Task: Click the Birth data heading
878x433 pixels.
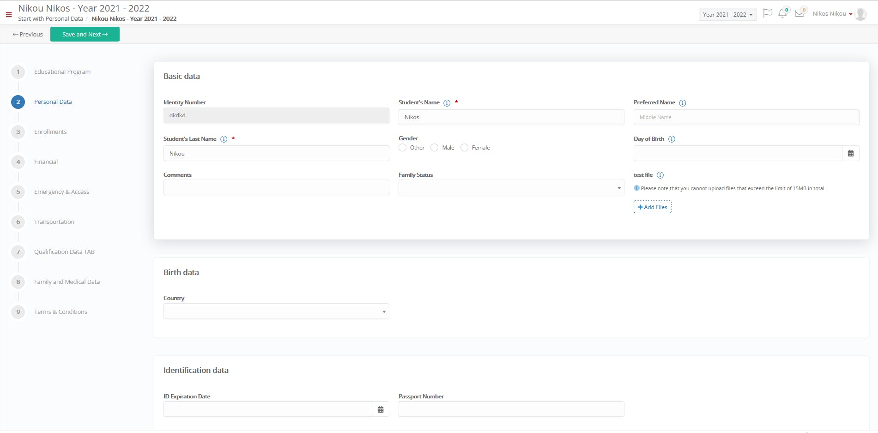Action: (x=181, y=272)
